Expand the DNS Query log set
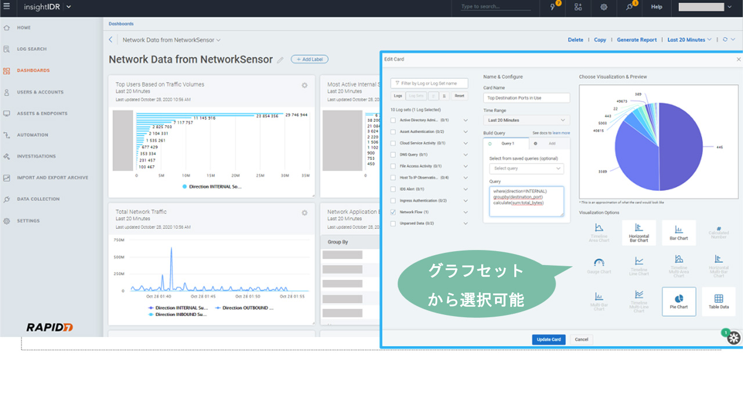 [466, 155]
